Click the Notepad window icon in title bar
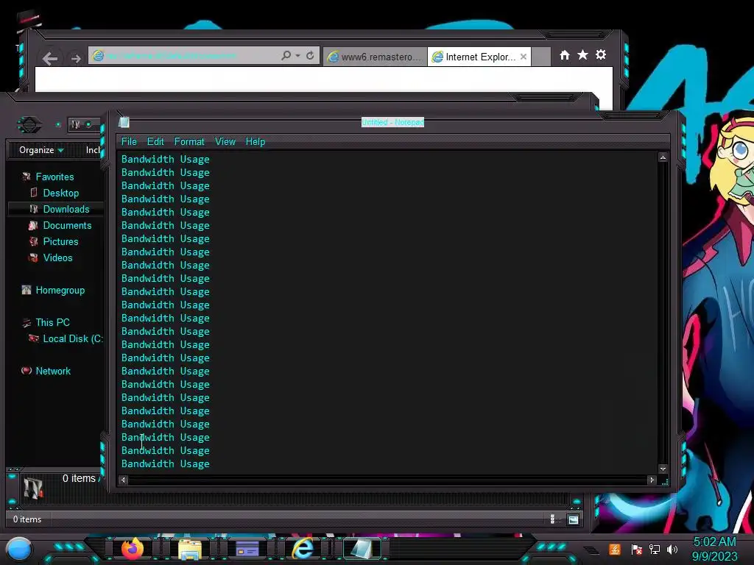The image size is (754, 565). [124, 122]
